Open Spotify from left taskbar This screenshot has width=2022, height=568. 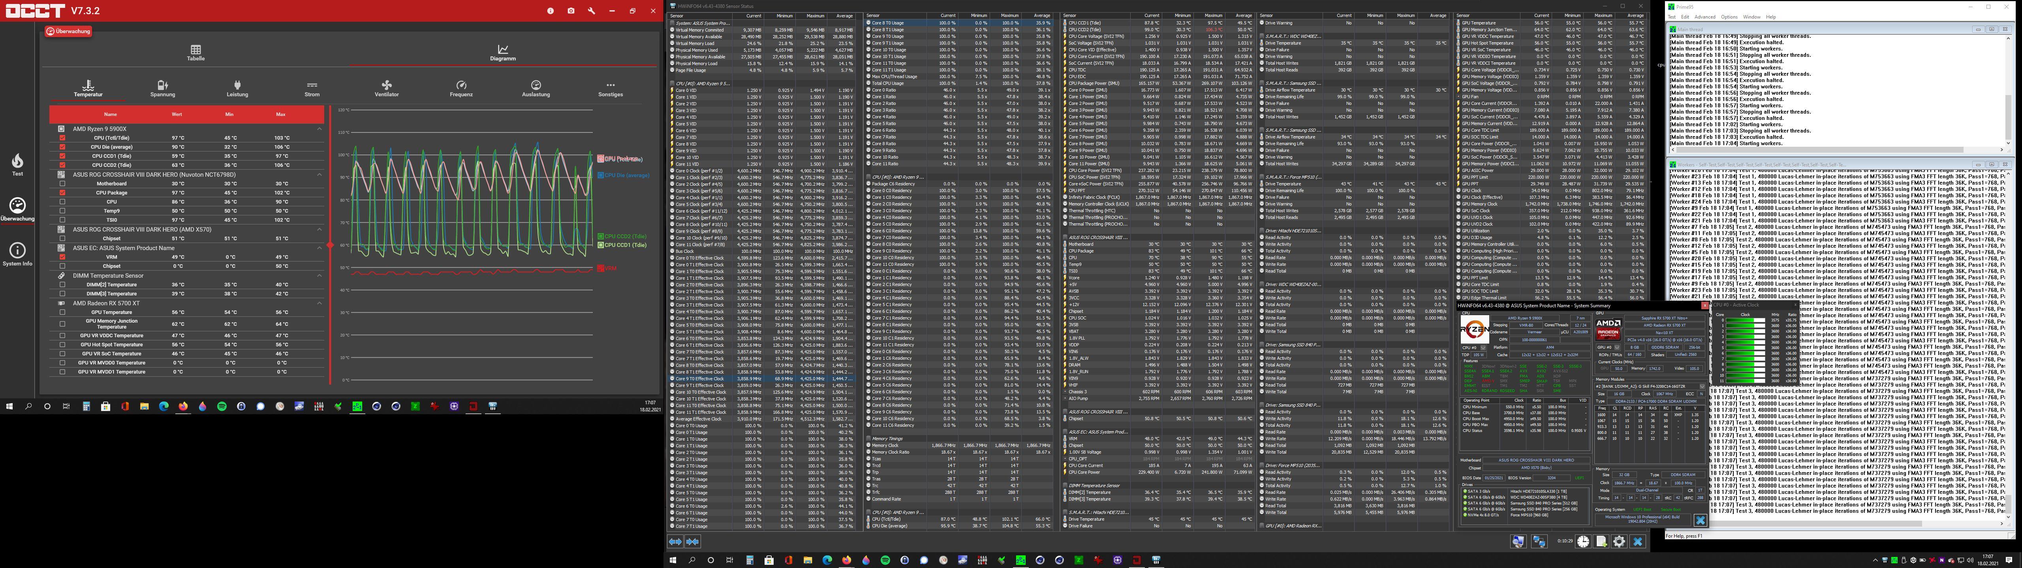click(x=221, y=406)
